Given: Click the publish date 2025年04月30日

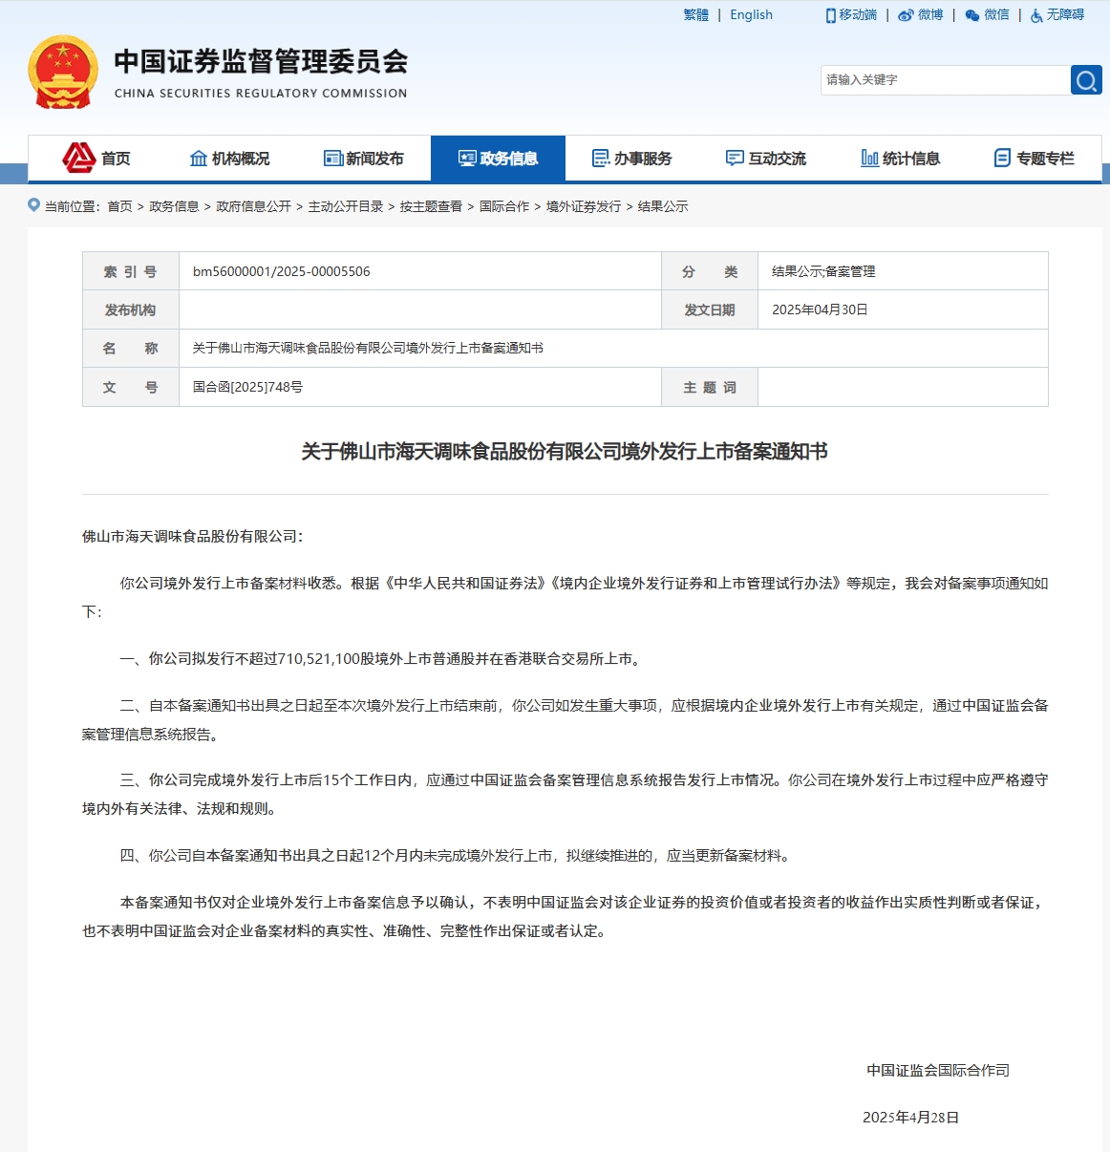Looking at the screenshot, I should 820,309.
